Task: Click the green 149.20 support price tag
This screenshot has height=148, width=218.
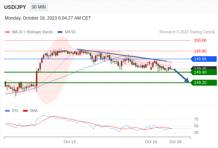Action: 204,83
